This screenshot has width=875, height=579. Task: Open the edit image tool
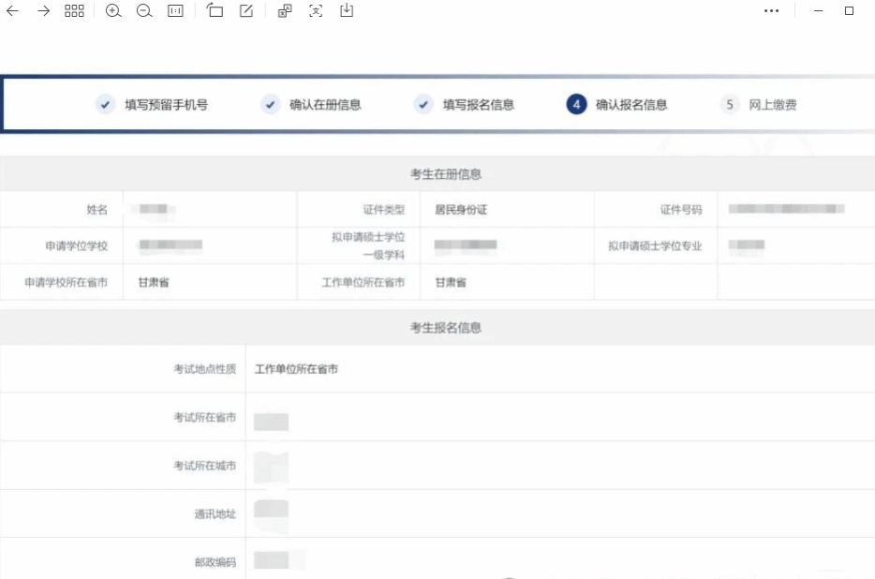tap(245, 11)
